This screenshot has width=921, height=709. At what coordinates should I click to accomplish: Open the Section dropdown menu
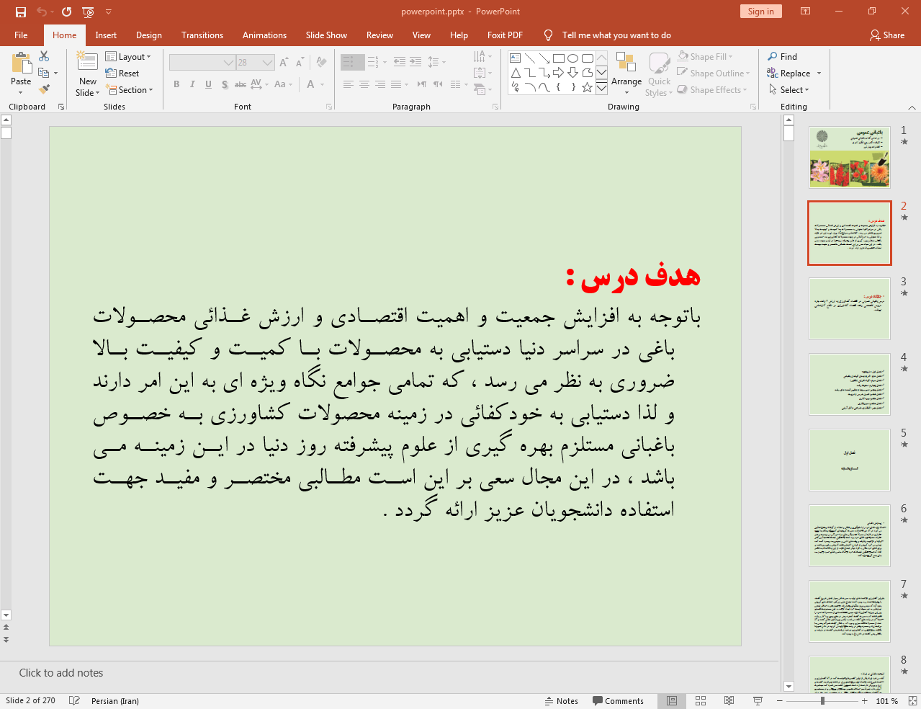coord(130,90)
